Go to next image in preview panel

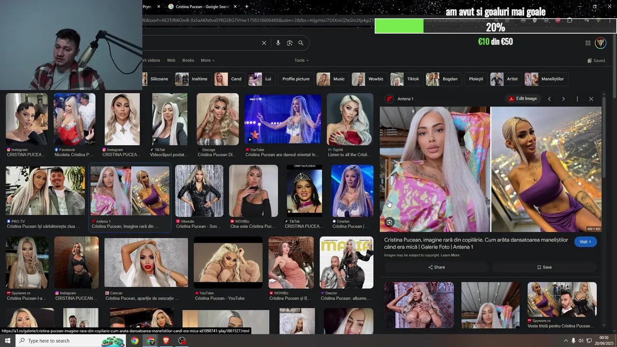pos(563,99)
